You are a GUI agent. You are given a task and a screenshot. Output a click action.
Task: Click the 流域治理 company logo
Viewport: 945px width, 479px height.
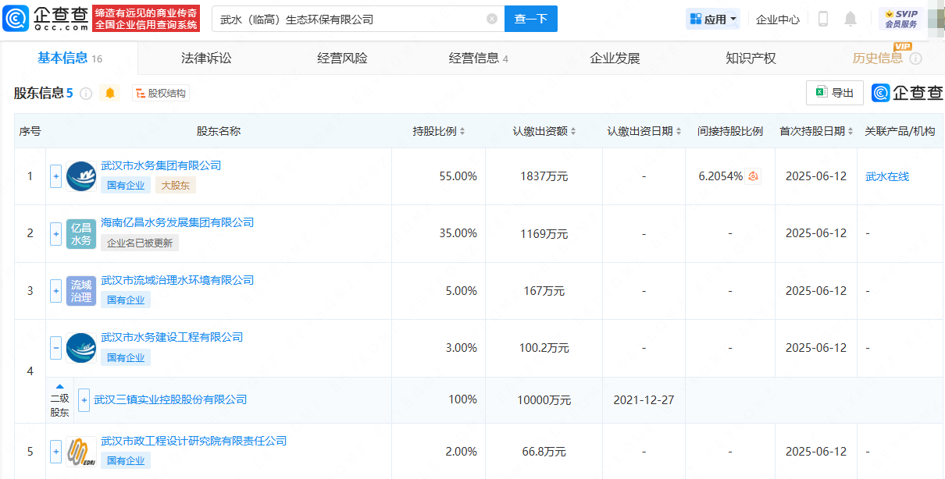click(81, 291)
